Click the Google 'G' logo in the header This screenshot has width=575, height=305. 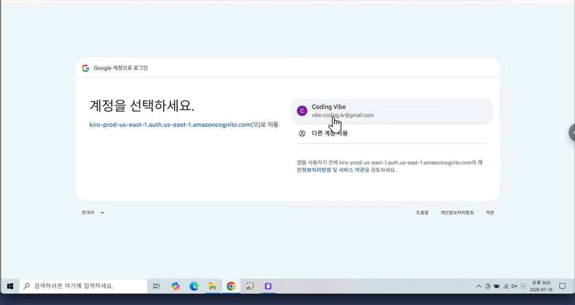coord(86,68)
